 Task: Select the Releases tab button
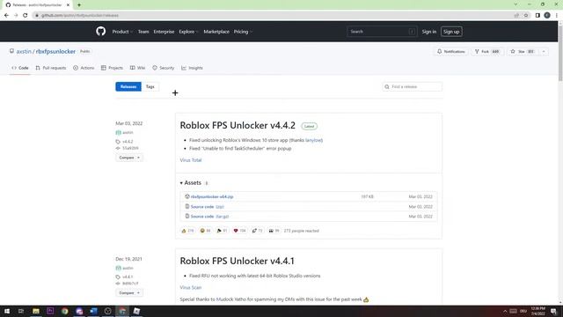point(128,86)
